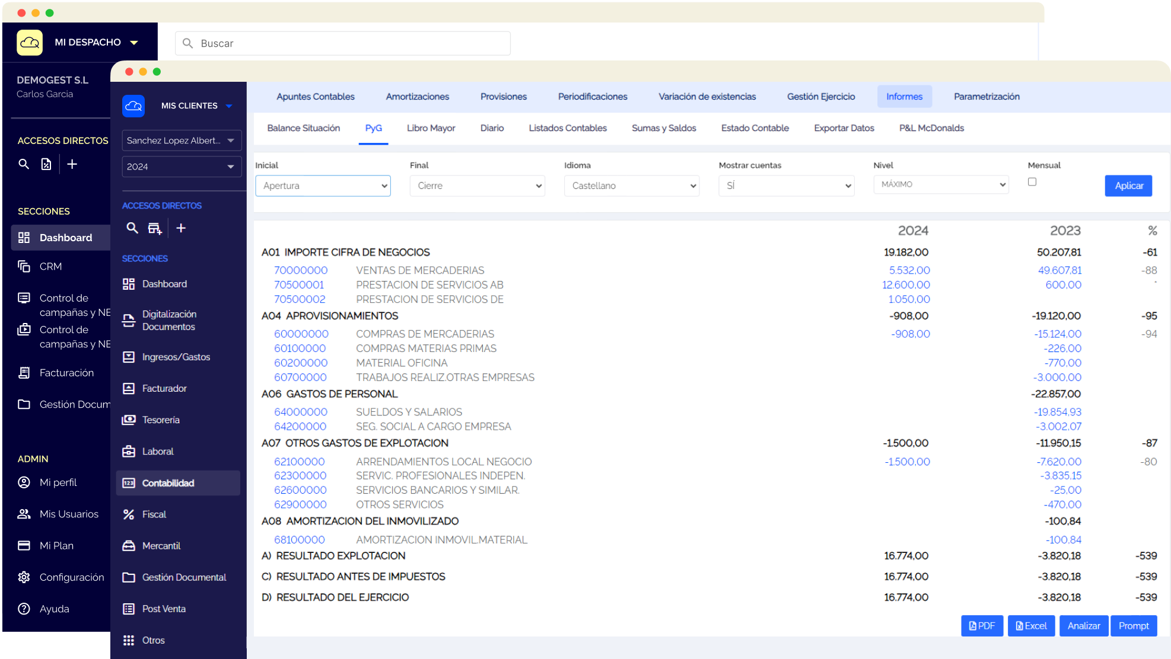Switch to Balance Situación sub-tab
This screenshot has width=1171, height=659.
[x=304, y=128]
